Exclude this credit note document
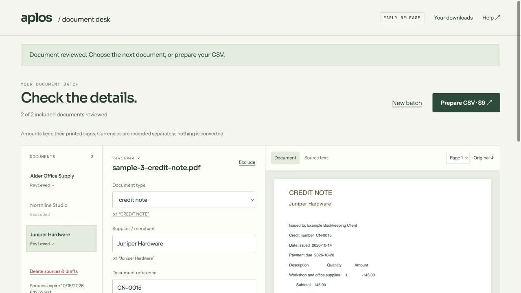Viewport: 521px width, 293px height. (247, 162)
